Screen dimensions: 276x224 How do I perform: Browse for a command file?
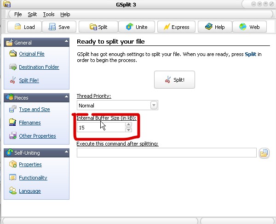click(264, 153)
